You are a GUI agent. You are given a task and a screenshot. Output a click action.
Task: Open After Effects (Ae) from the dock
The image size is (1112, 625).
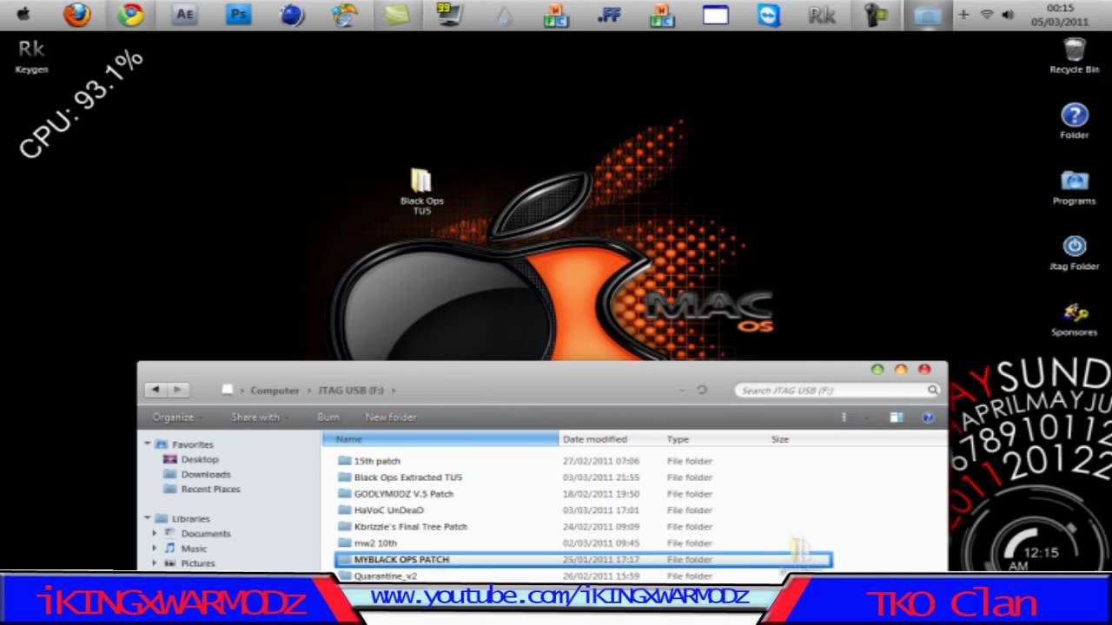184,14
